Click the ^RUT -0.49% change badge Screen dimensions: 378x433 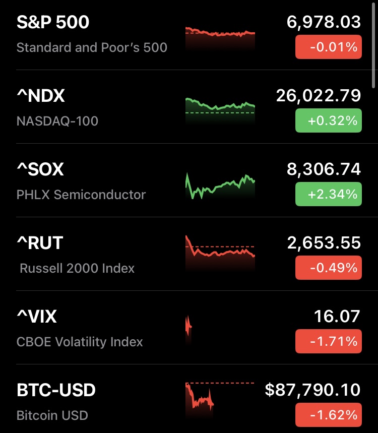click(328, 268)
